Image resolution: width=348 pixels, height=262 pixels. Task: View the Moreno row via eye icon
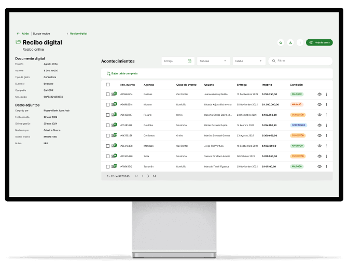[x=319, y=104]
